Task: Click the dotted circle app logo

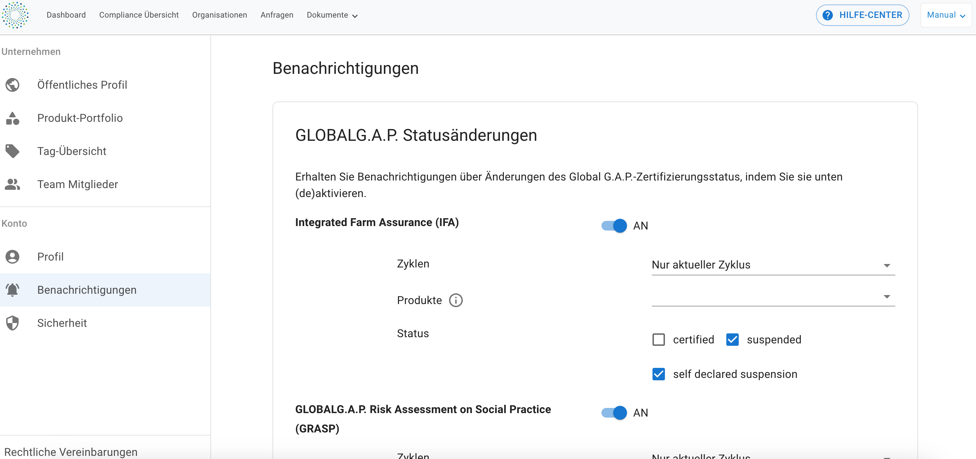Action: 15,15
